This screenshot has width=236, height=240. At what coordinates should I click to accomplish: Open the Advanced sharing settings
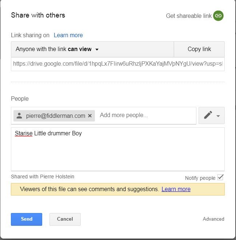point(213,219)
